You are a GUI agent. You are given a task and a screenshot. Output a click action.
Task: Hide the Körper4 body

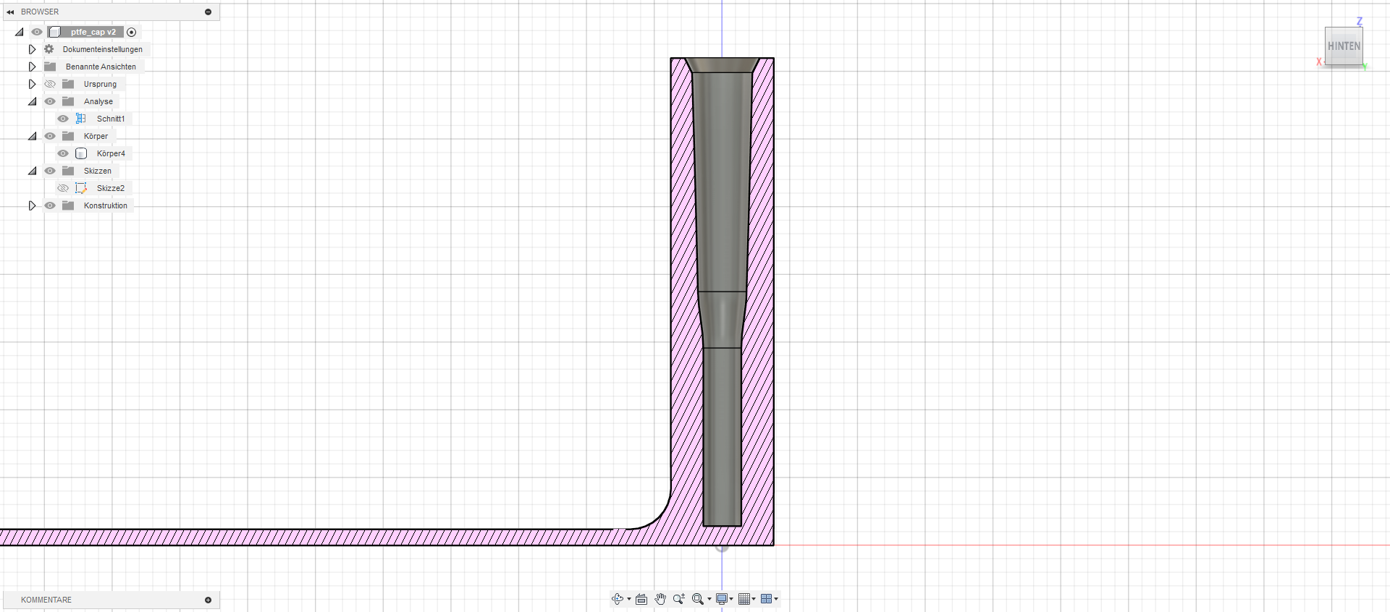63,153
